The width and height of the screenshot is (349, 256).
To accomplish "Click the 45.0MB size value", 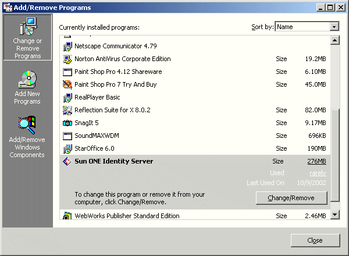I will coord(315,84).
